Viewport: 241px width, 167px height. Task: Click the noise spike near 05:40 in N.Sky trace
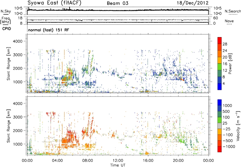click(70, 8)
